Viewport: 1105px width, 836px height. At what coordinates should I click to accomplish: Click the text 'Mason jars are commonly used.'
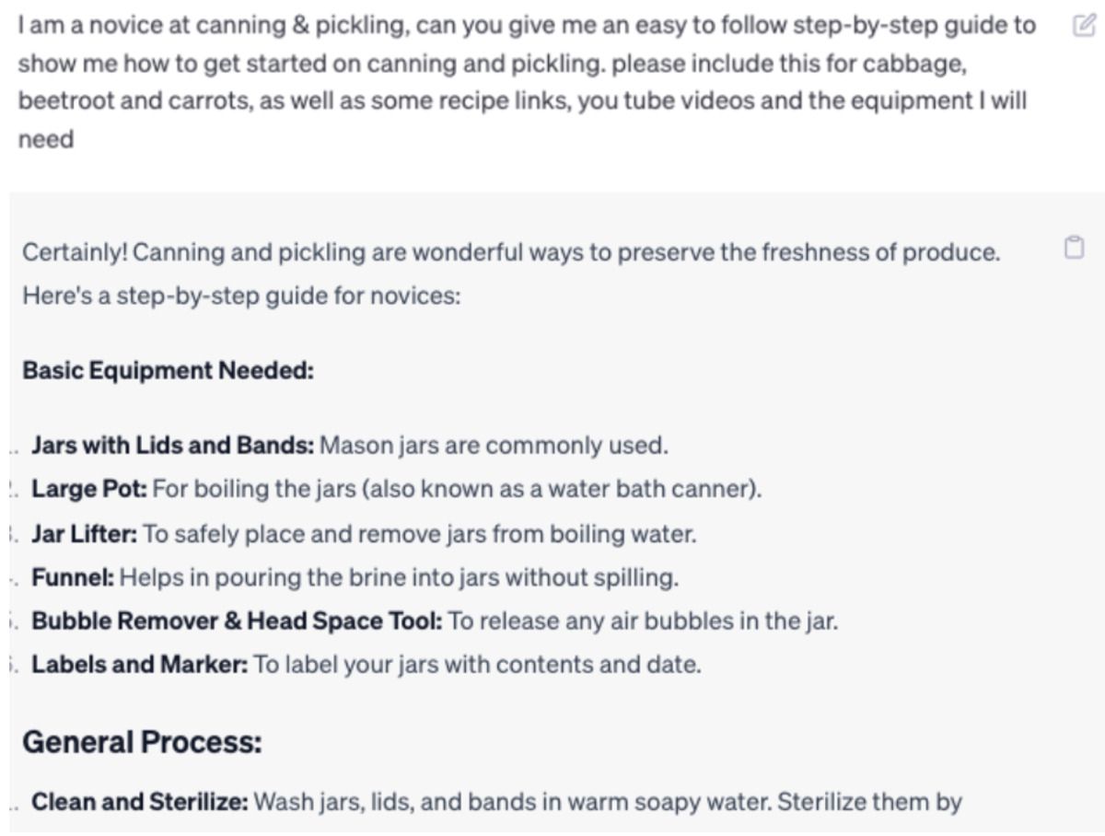[494, 446]
